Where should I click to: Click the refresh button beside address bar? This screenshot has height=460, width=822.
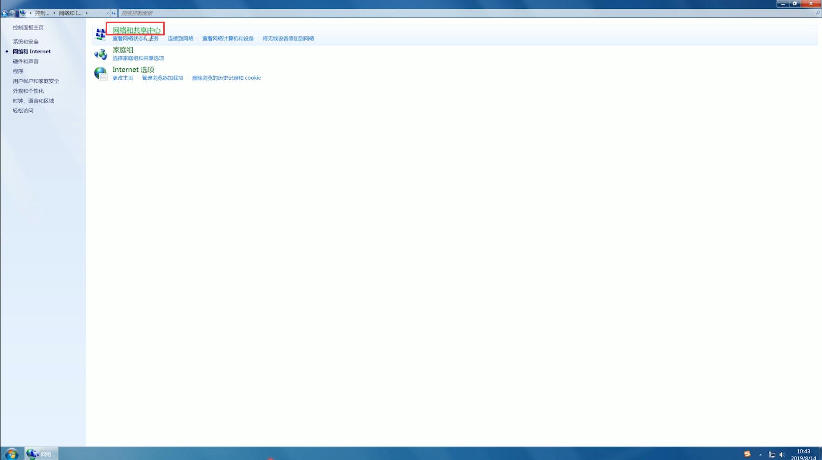point(114,13)
